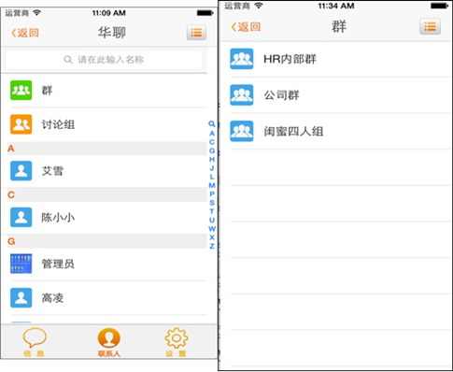Focus the 请在此输入名称 search field

(x=104, y=60)
